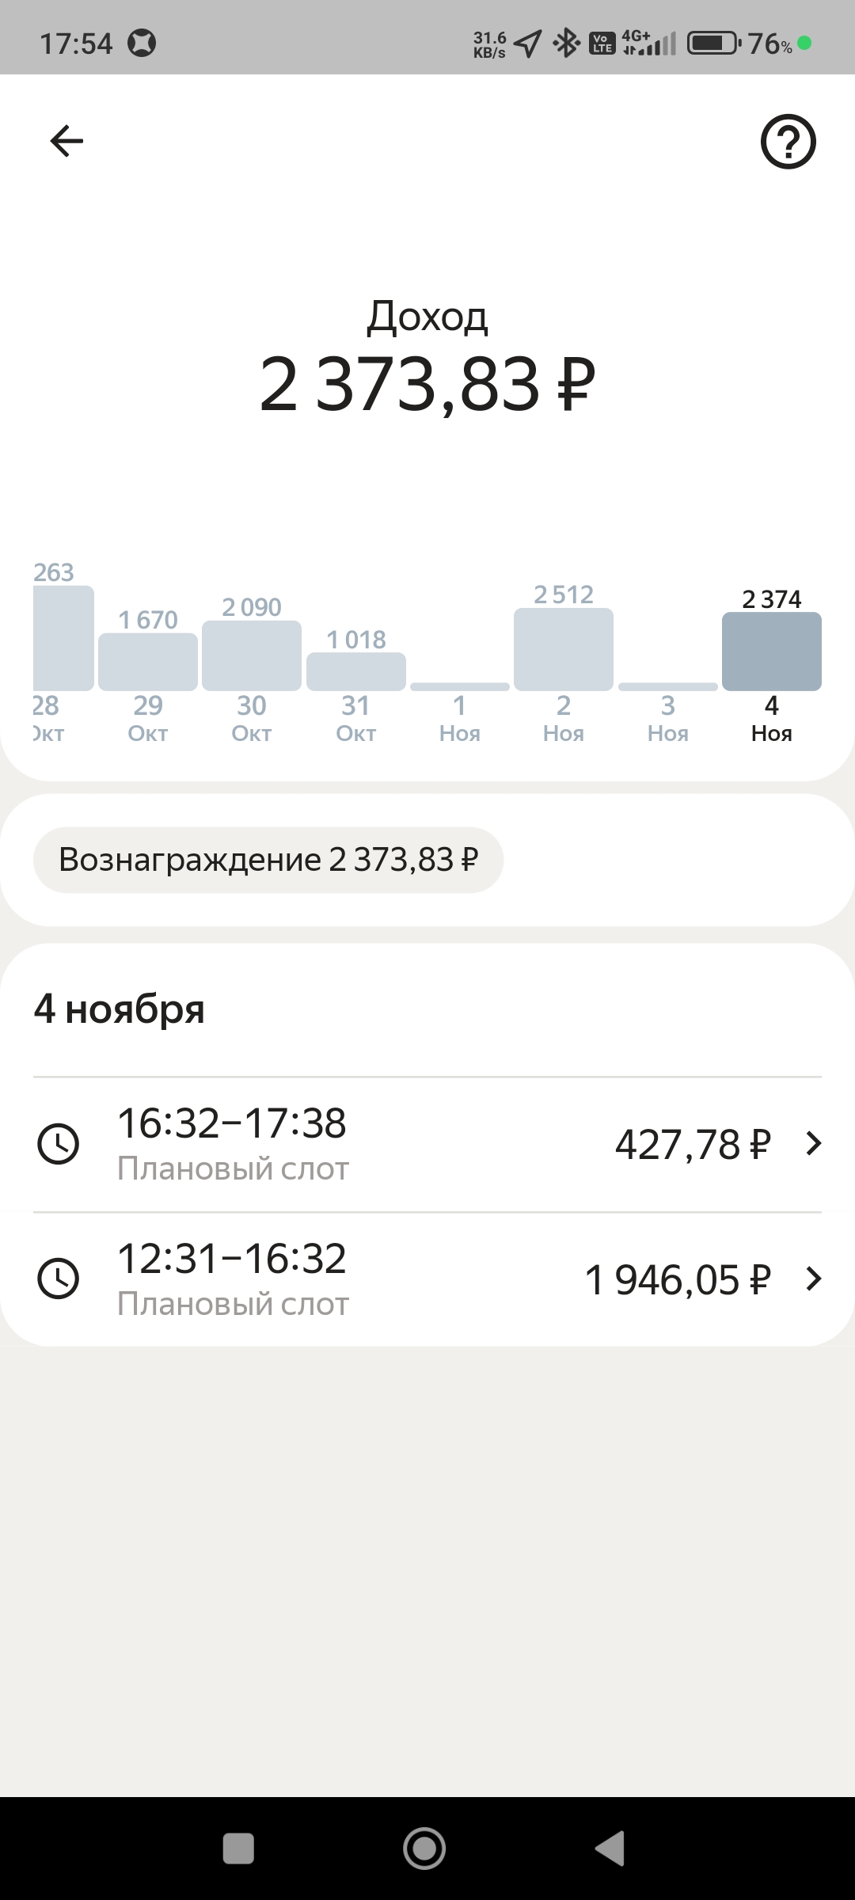Select the 29 Oct bar showing 1 670
Screen dimensions: 855x1900
click(148, 662)
